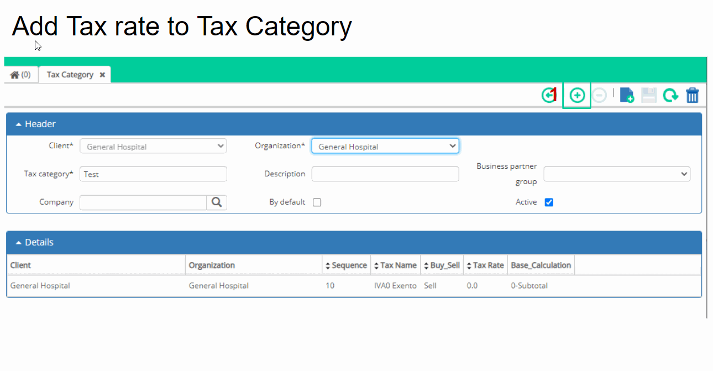The width and height of the screenshot is (713, 371).
Task: Click the green Add record plus icon
Action: tap(576, 95)
